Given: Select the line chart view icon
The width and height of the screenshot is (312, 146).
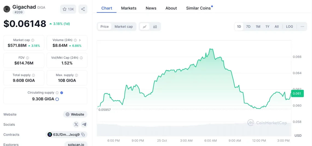Looking at the screenshot, I should click(145, 27).
